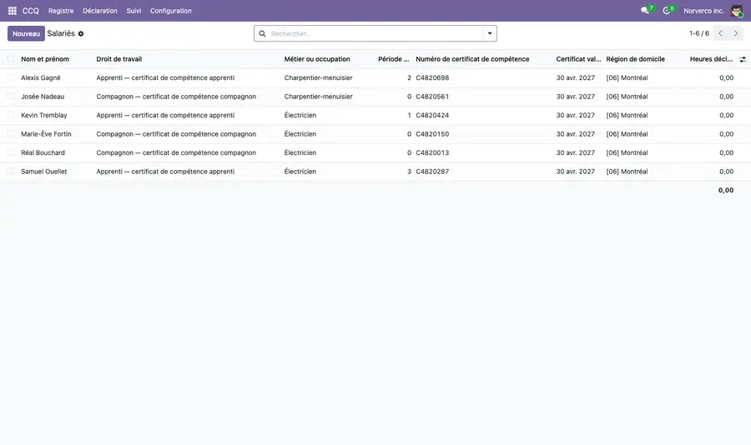The width and height of the screenshot is (751, 445).
Task: Open optional columns adjust icon
Action: [x=743, y=59]
